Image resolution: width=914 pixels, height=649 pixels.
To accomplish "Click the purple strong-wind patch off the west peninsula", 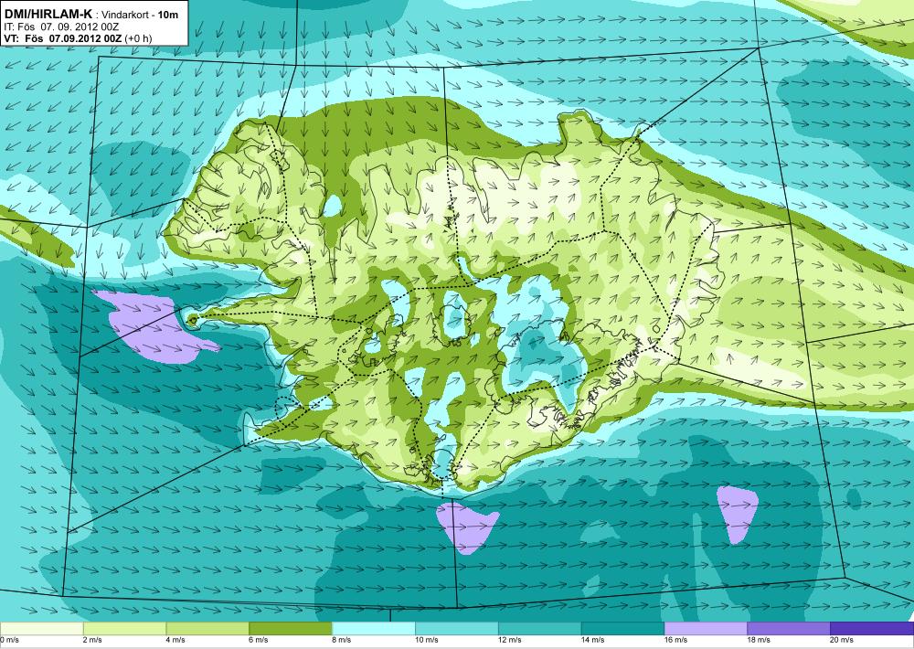I will coord(153,327).
